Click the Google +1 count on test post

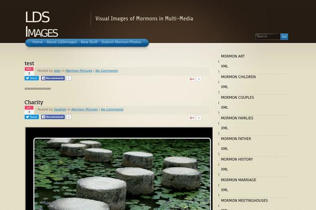(199, 79)
